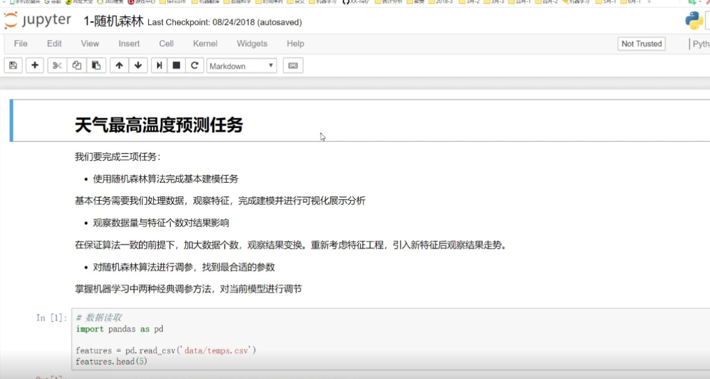The height and width of the screenshot is (379, 710).
Task: Expand the Widgets menu
Action: 251,44
